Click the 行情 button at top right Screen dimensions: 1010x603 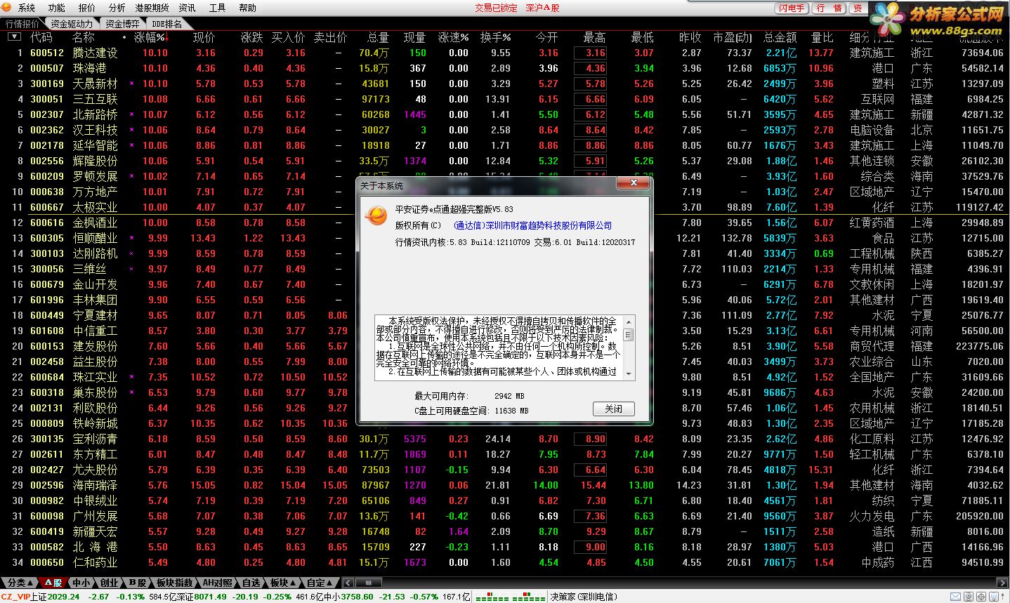829,8
